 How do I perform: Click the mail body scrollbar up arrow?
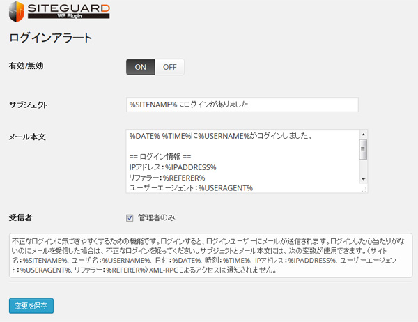point(363,134)
